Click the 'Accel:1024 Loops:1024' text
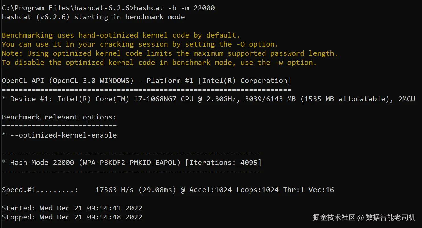422x228 pixels. click(x=234, y=190)
